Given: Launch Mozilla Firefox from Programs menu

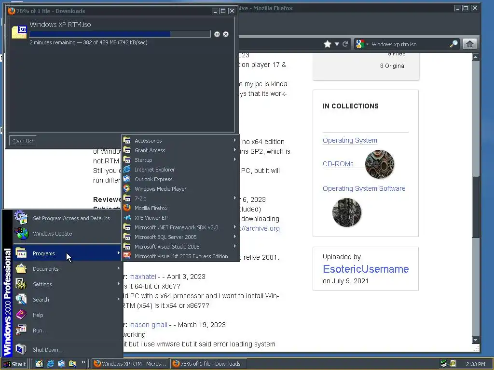Looking at the screenshot, I should click(180, 208).
